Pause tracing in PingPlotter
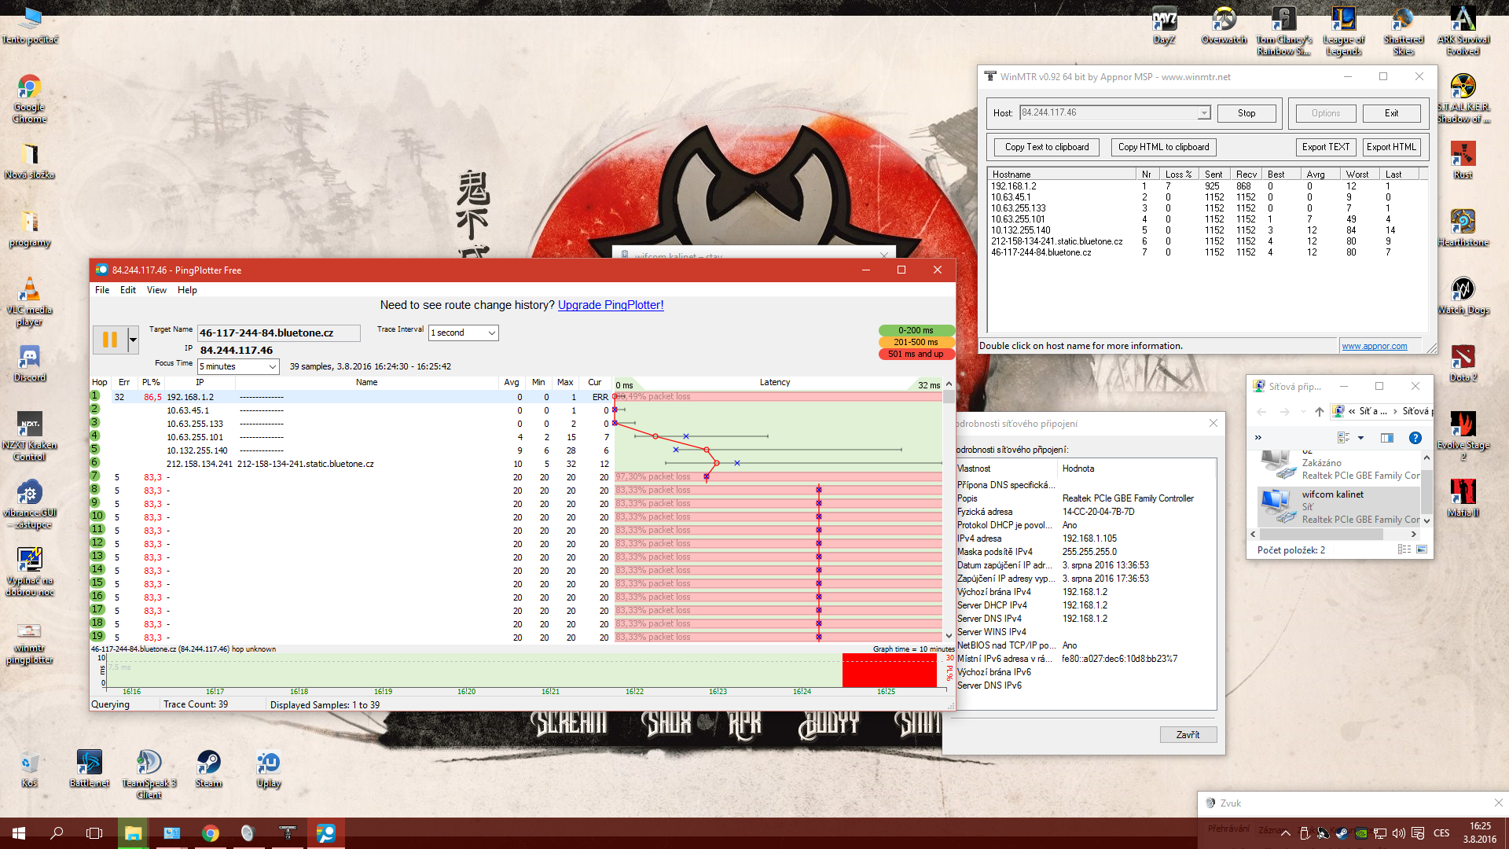Image resolution: width=1509 pixels, height=849 pixels. tap(109, 340)
